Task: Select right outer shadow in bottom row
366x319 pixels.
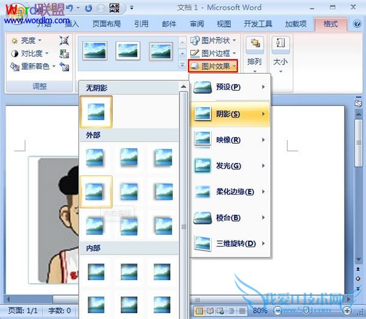Action: [163, 226]
